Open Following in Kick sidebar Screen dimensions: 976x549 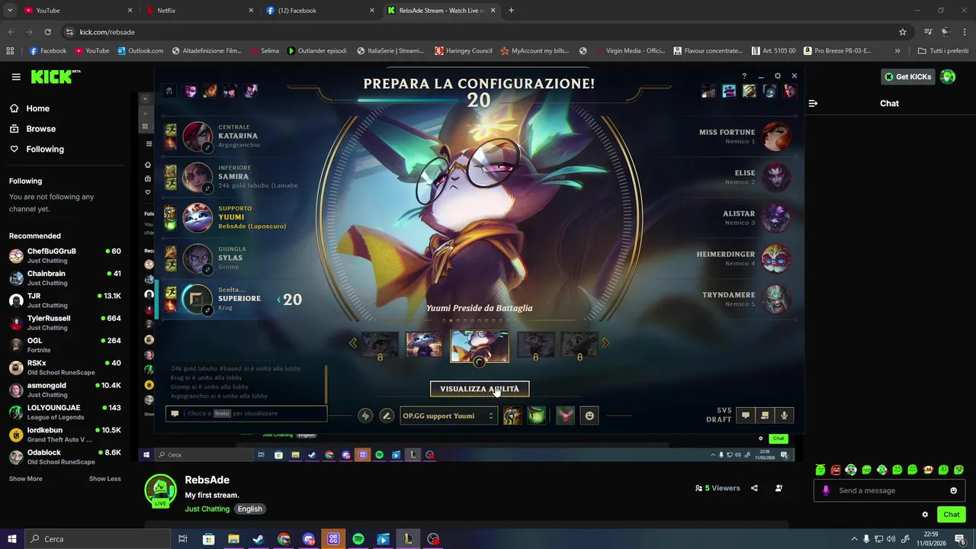coord(37,149)
